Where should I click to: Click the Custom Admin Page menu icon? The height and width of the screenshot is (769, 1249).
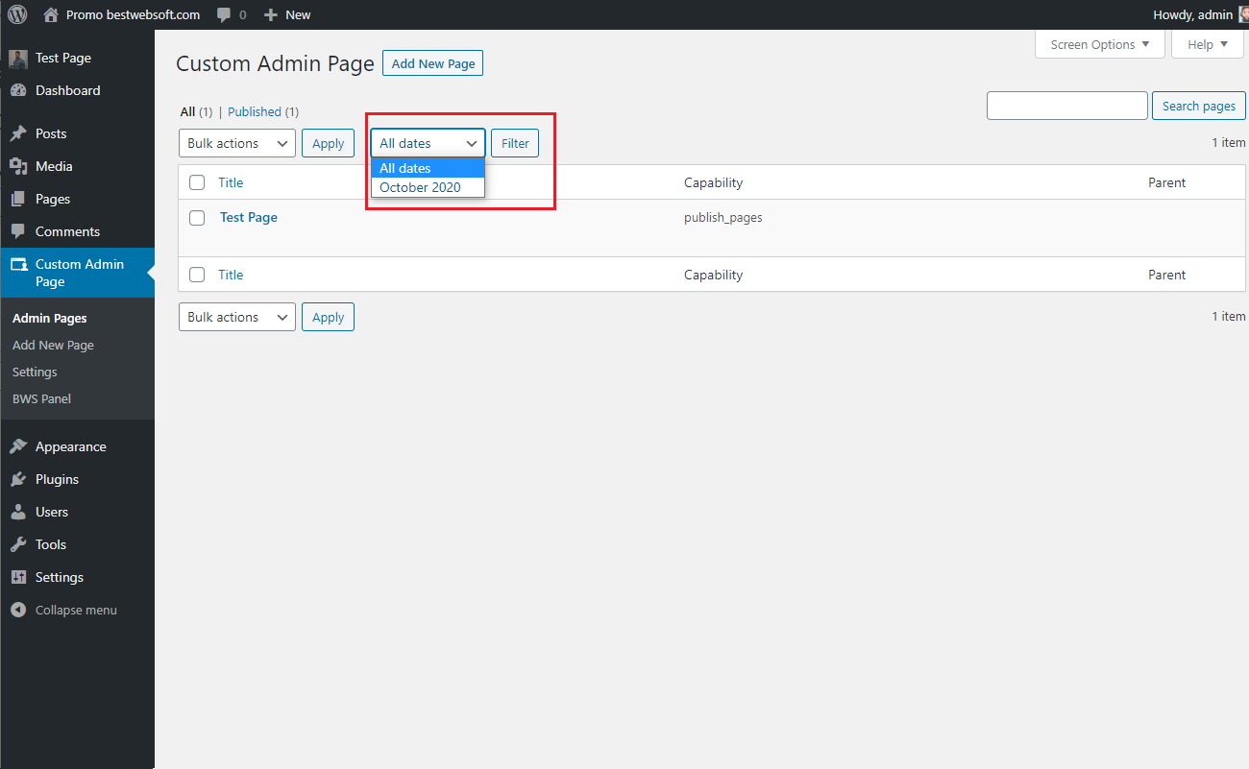tap(18, 264)
